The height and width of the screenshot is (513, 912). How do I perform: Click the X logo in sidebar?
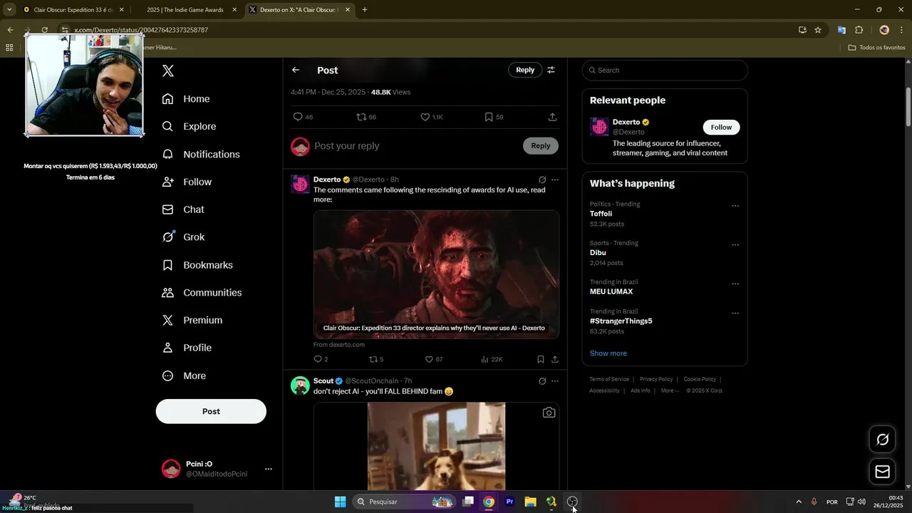pyautogui.click(x=168, y=71)
